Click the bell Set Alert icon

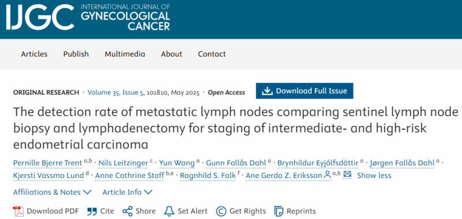click(169, 211)
